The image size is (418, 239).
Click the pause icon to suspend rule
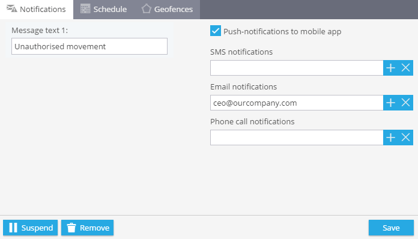(x=13, y=228)
